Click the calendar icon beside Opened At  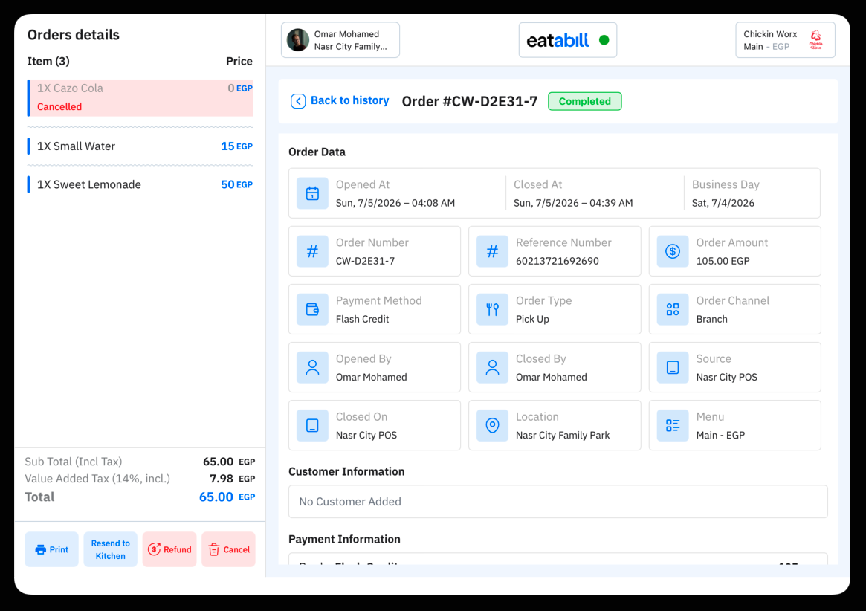(312, 193)
